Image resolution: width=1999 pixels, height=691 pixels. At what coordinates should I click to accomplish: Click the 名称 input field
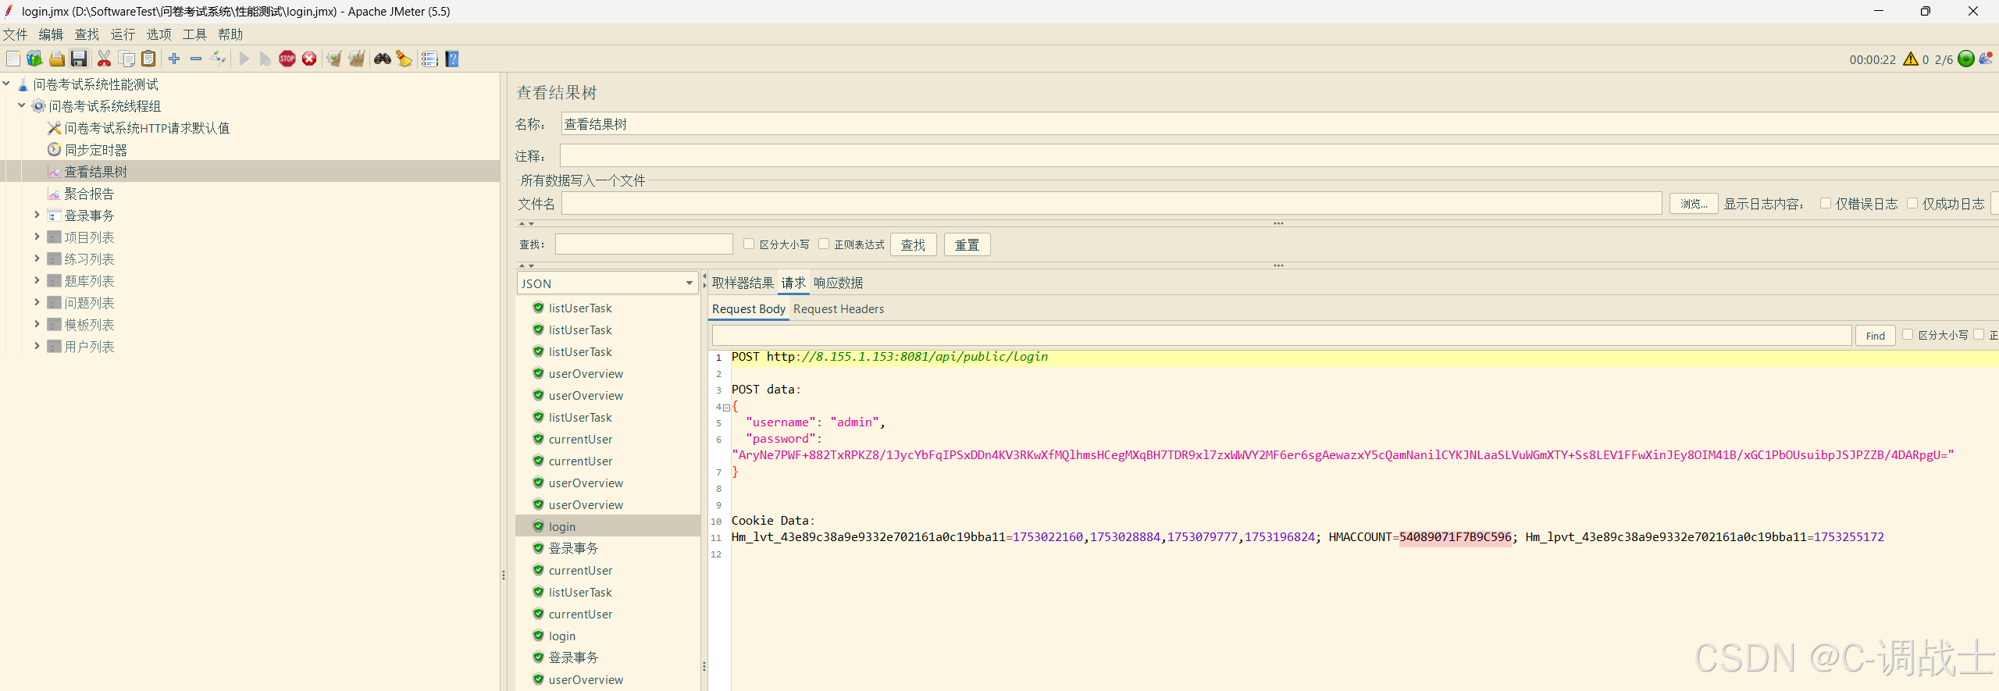tap(1279, 124)
